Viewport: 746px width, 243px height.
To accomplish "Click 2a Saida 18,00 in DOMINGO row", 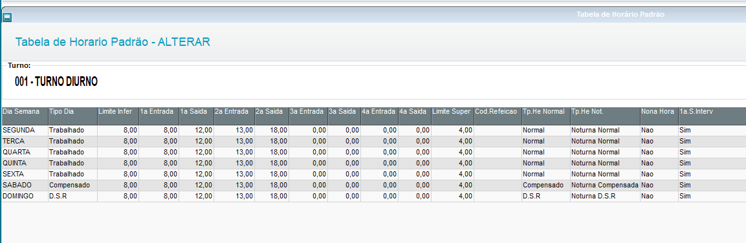I will click(x=272, y=196).
